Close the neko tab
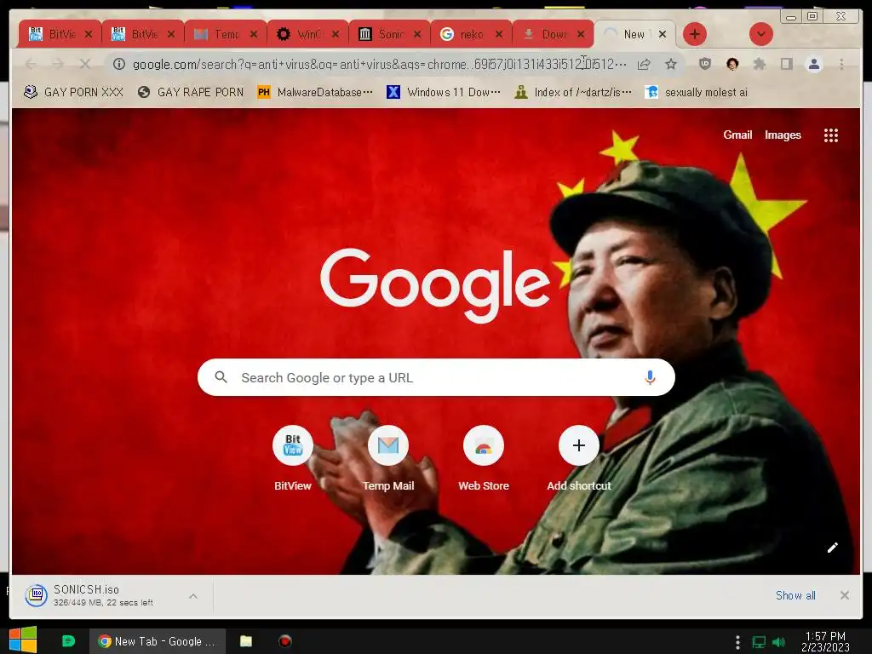Screen dimensions: 872x654 pyautogui.click(x=499, y=34)
